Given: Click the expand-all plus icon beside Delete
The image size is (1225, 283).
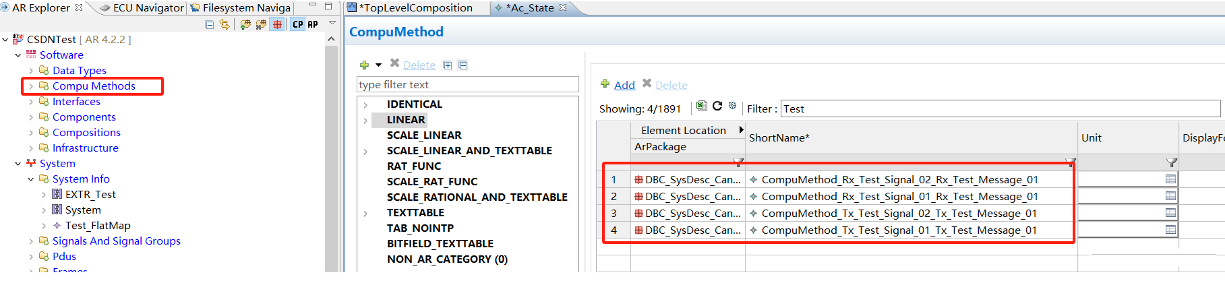Looking at the screenshot, I should coord(447,65).
